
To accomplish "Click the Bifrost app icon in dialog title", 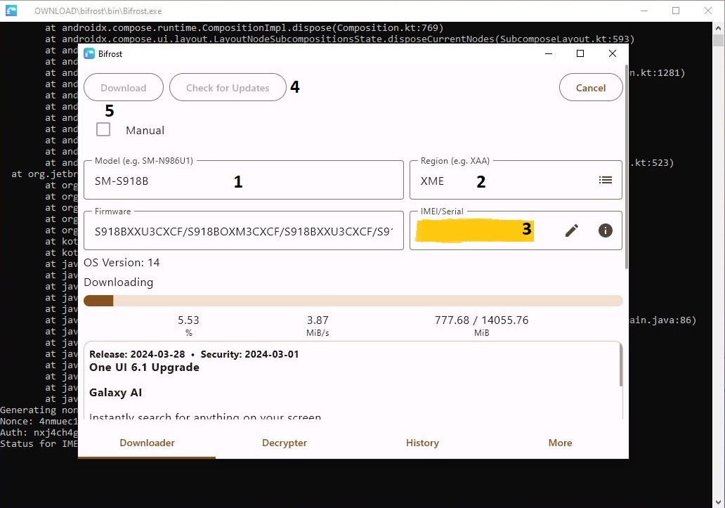I will coord(89,53).
